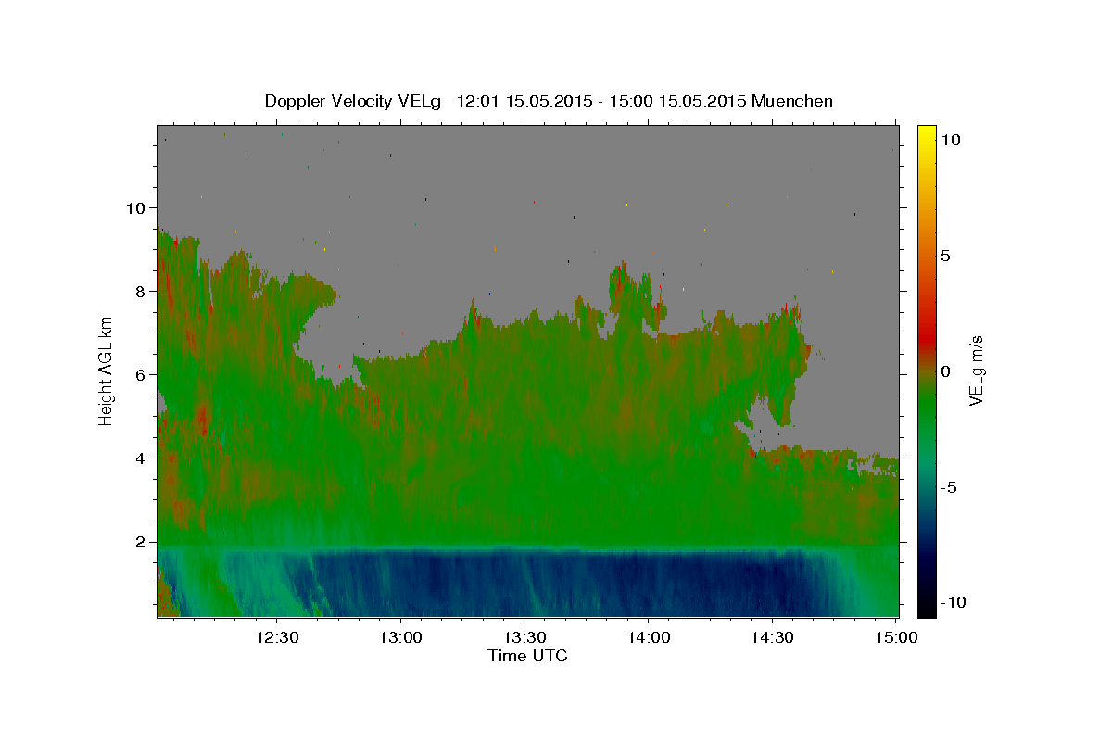The image size is (1112, 741).
Task: Click the colorbar label 5
Action: click(x=946, y=256)
